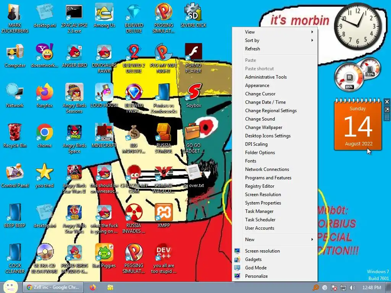Select the BEJEWED DELUXE diamond icon
Image resolution: width=391 pixels, height=293 pixels.
tap(134, 18)
